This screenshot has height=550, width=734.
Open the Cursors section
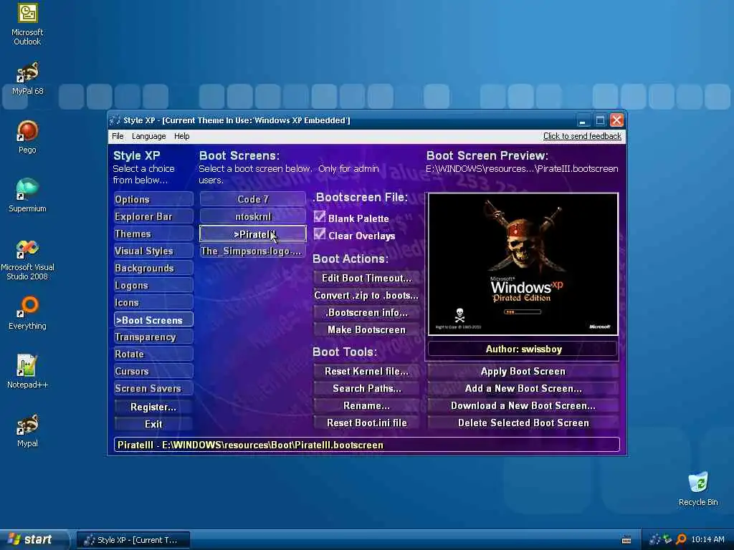[x=153, y=372]
